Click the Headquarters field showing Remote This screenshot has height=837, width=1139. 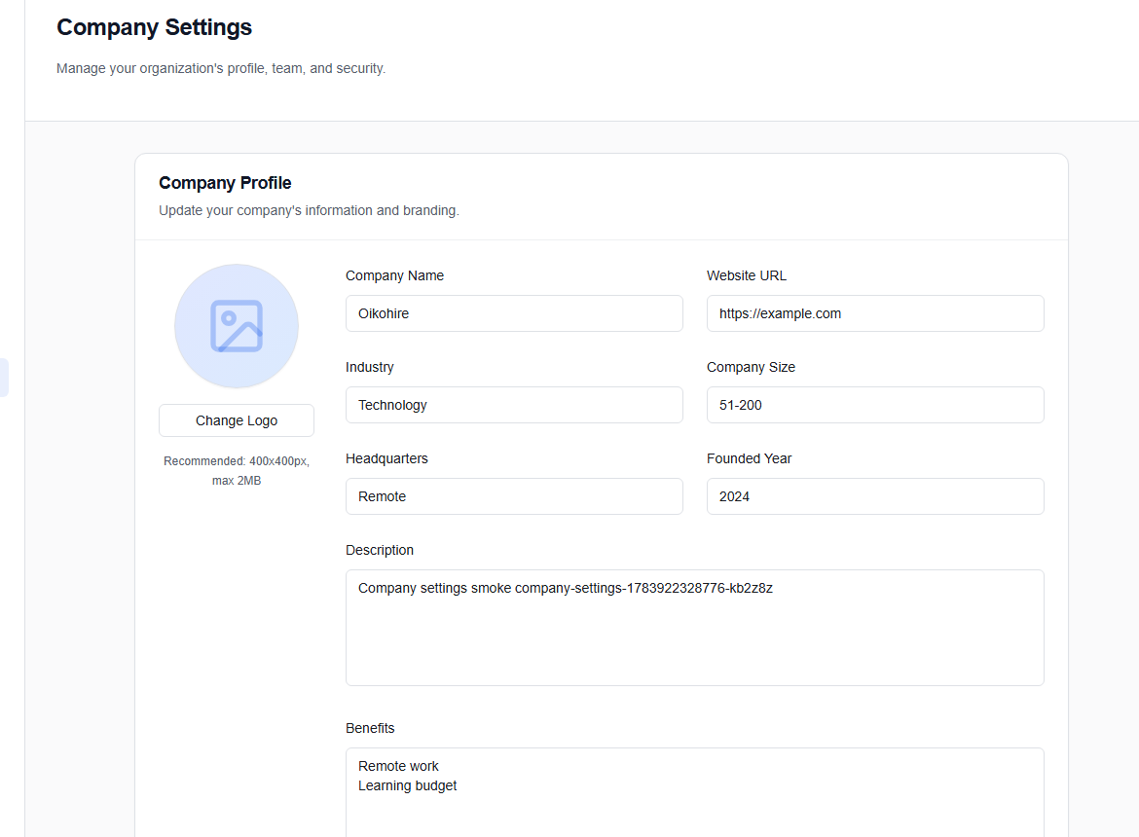[514, 496]
